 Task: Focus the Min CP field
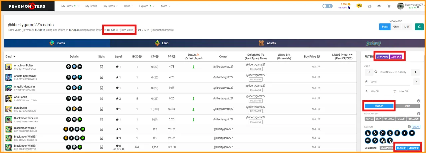378,91
